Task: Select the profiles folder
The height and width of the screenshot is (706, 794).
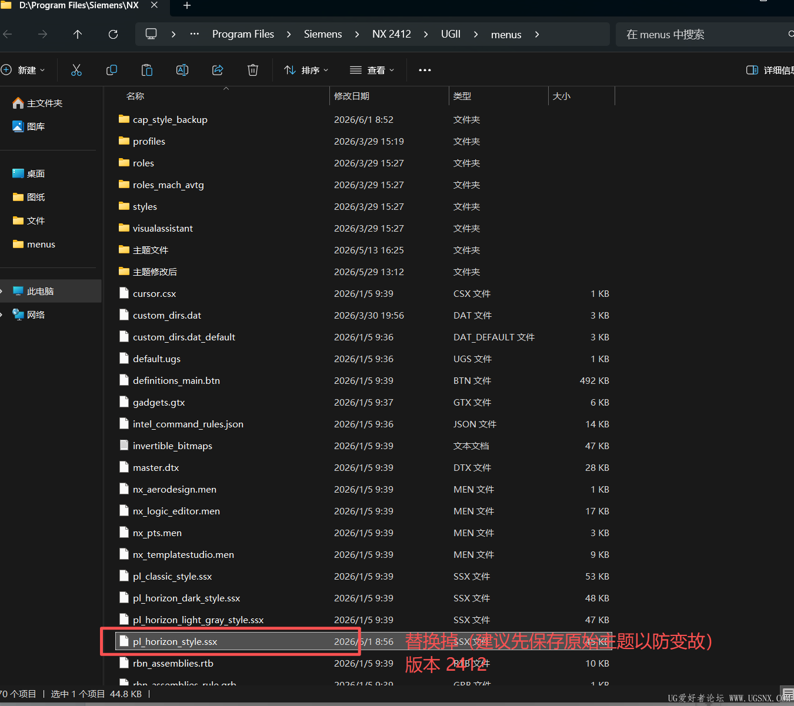Action: 363,141
